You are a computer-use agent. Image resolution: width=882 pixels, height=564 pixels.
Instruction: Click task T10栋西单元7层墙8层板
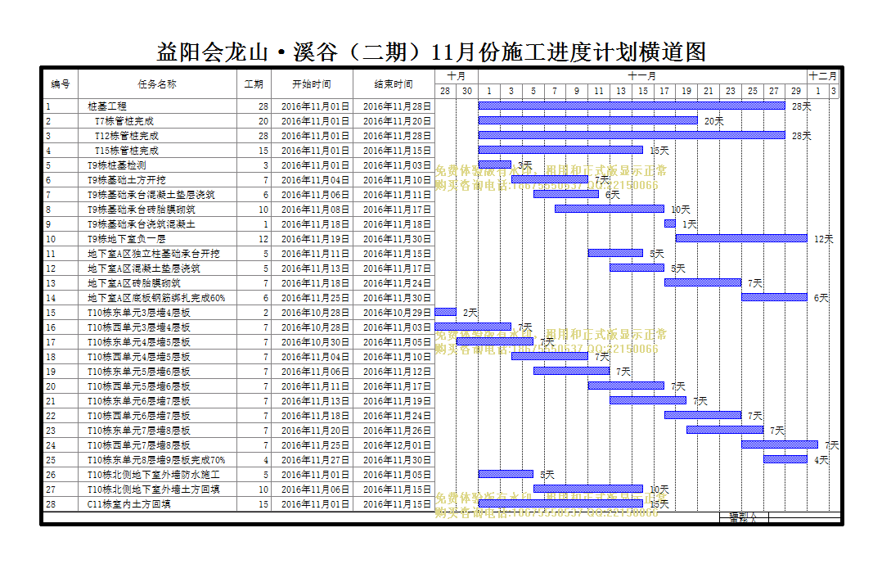pyautogui.click(x=138, y=445)
